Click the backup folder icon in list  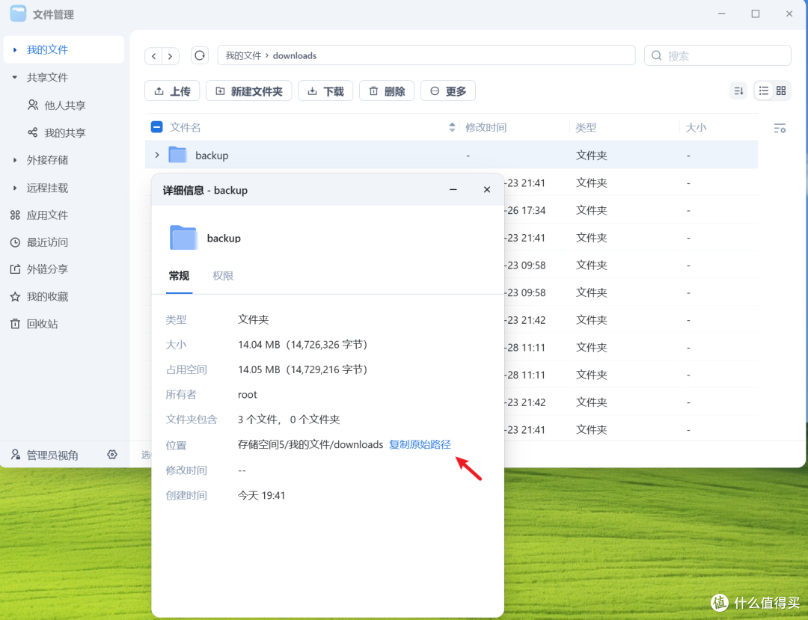[x=178, y=155]
